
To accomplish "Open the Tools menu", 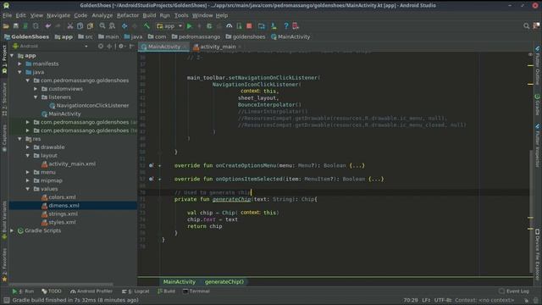I will point(181,15).
